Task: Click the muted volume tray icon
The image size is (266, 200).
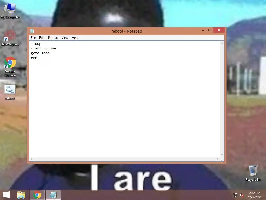Action: 241,195
